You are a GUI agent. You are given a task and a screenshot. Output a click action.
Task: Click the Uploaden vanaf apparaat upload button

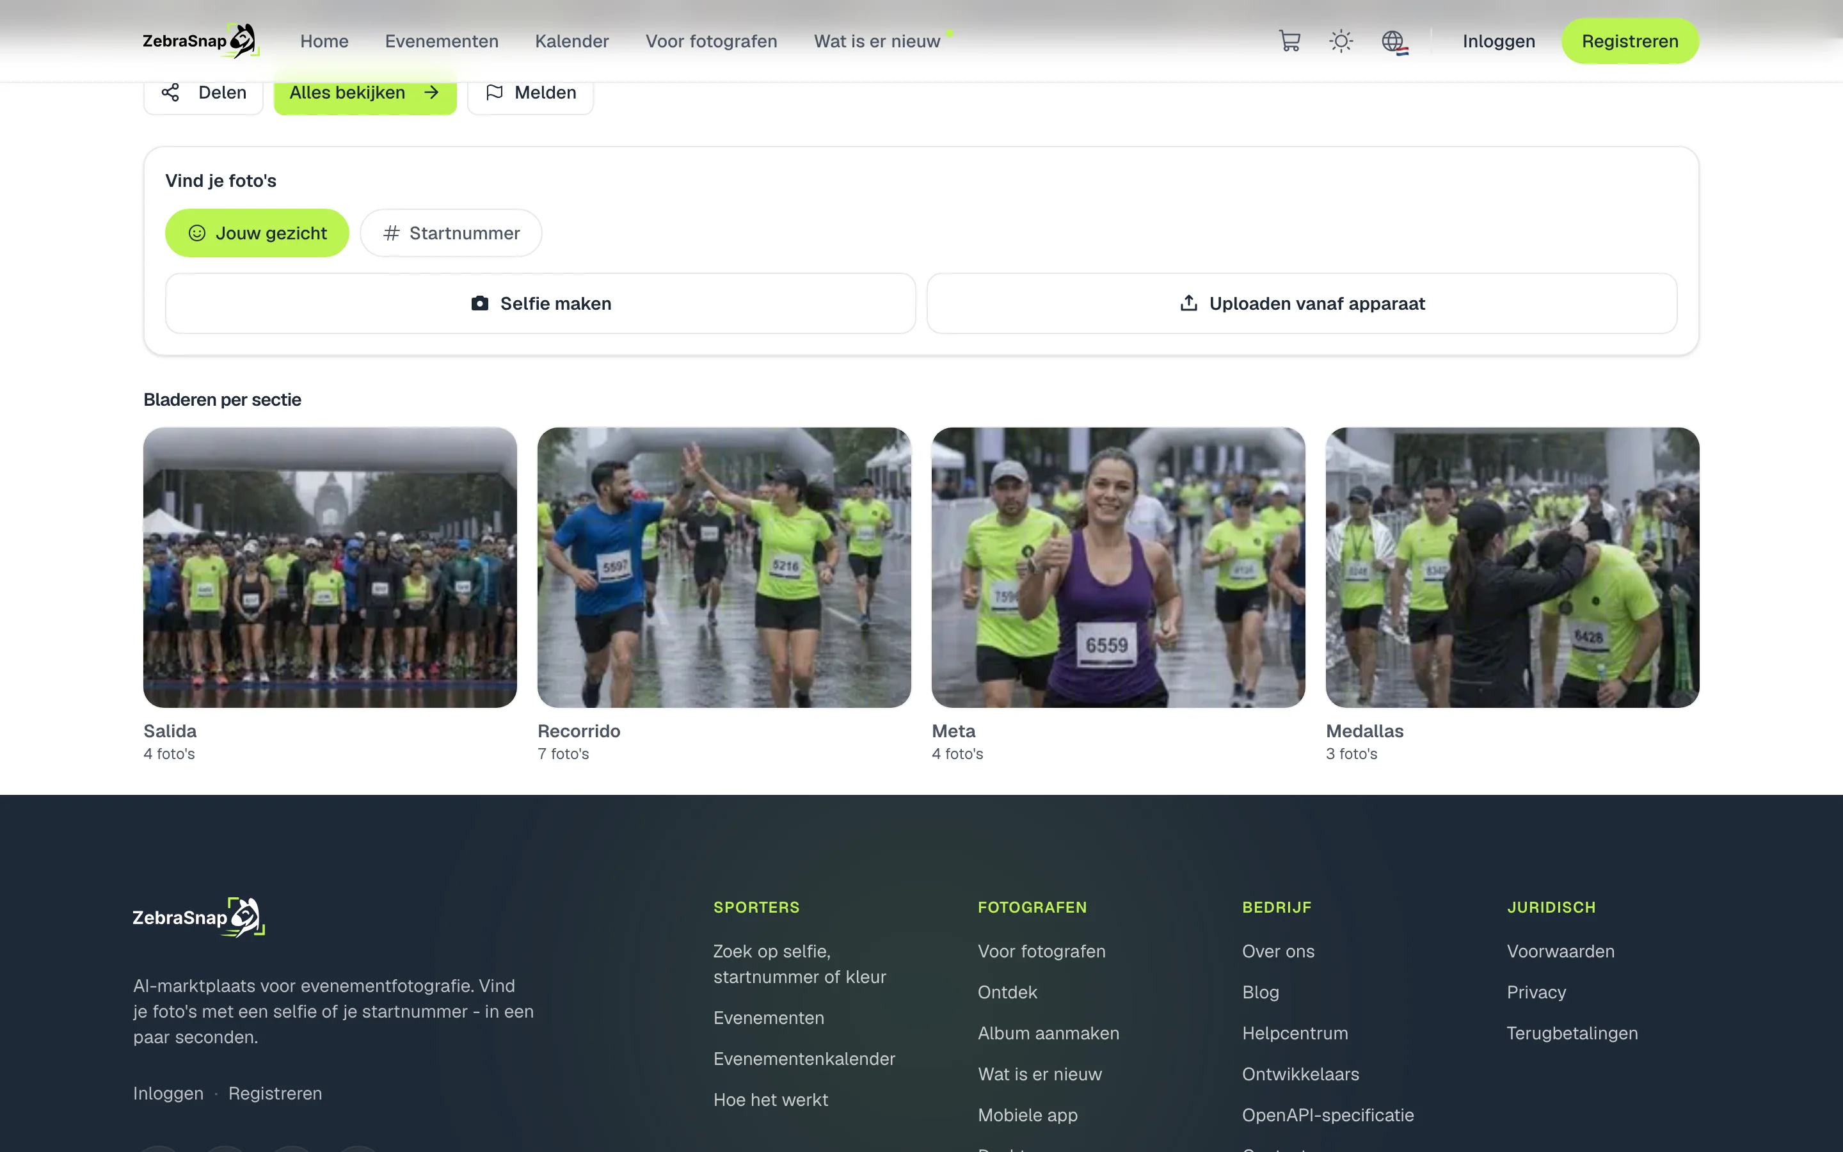pos(1302,303)
